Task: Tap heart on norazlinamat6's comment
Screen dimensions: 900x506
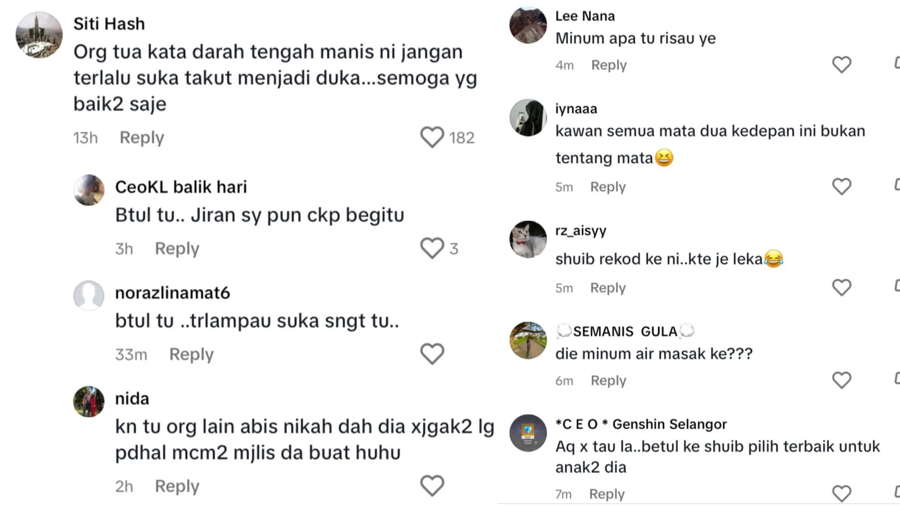Action: tap(432, 354)
